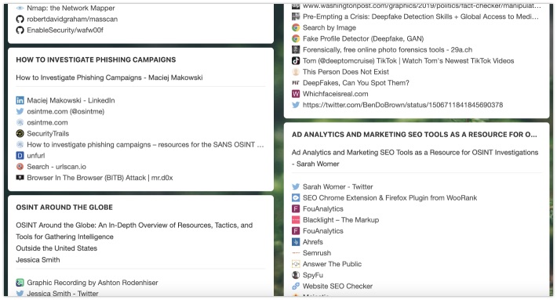Click the GitHub icon next to robertdavidgraham/masscan
The width and height of the screenshot is (557, 300).
pyautogui.click(x=20, y=19)
